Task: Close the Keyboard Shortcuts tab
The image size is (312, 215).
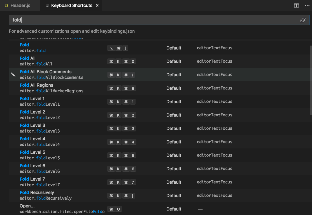Action: coord(97,5)
